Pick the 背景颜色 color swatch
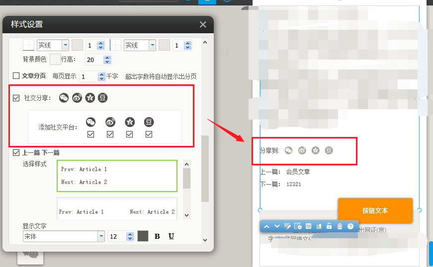This screenshot has height=267, width=433. pyautogui.click(x=55, y=60)
